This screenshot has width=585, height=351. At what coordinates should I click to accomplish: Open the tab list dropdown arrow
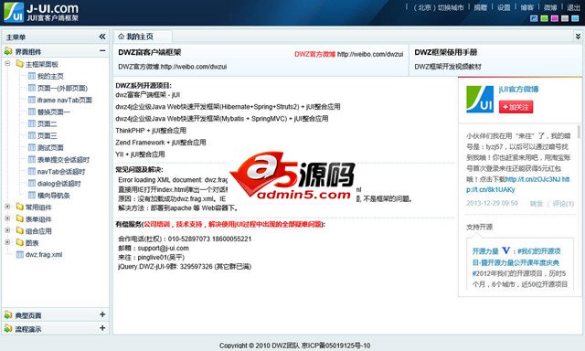pos(578,37)
